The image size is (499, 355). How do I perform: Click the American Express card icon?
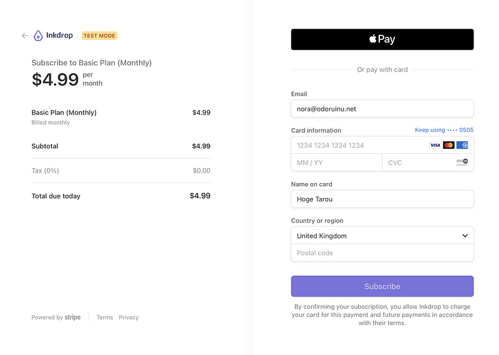click(x=462, y=145)
